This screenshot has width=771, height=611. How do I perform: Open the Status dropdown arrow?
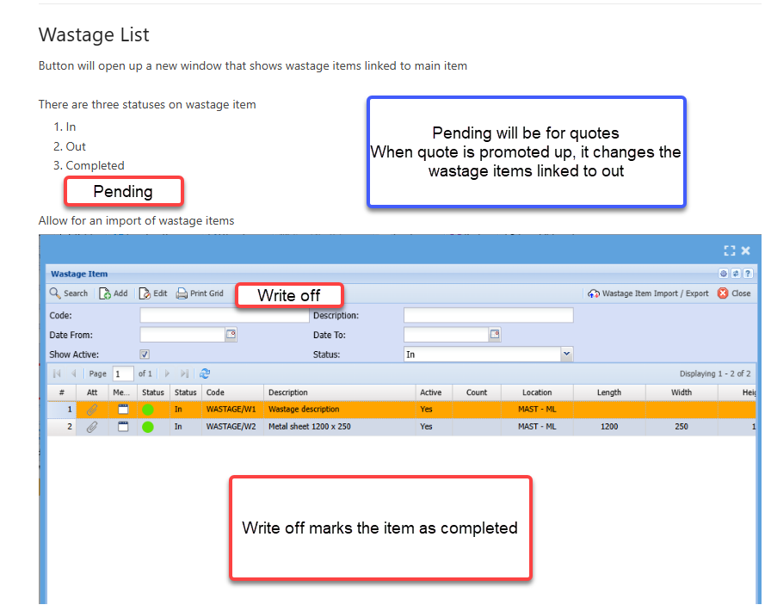(x=567, y=355)
